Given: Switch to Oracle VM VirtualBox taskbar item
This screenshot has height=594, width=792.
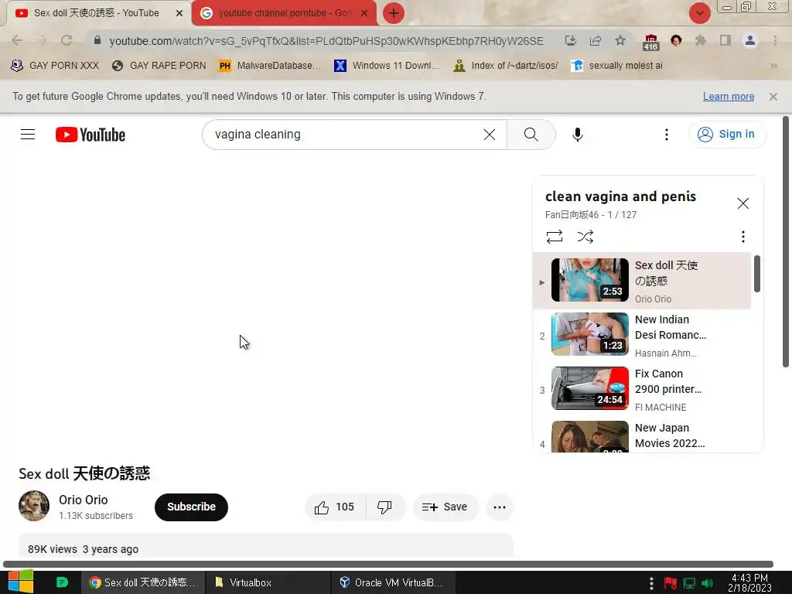Looking at the screenshot, I should tap(394, 582).
